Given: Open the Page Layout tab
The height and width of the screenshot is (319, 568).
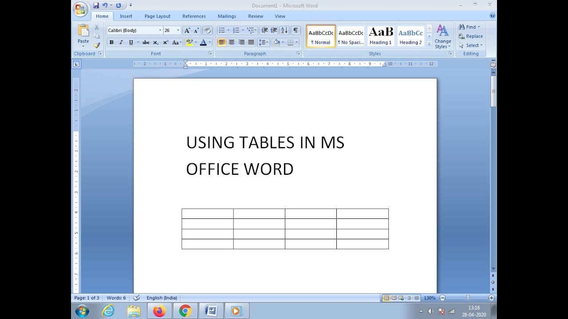Looking at the screenshot, I should pyautogui.click(x=158, y=16).
